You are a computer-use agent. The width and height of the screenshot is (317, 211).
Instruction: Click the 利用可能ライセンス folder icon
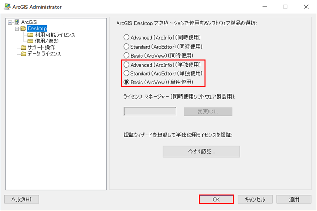[30, 35]
